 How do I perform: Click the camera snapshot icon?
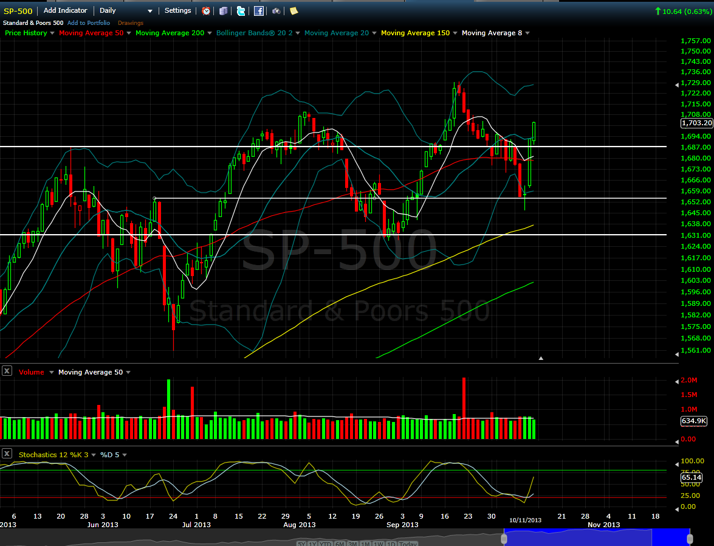(x=276, y=11)
